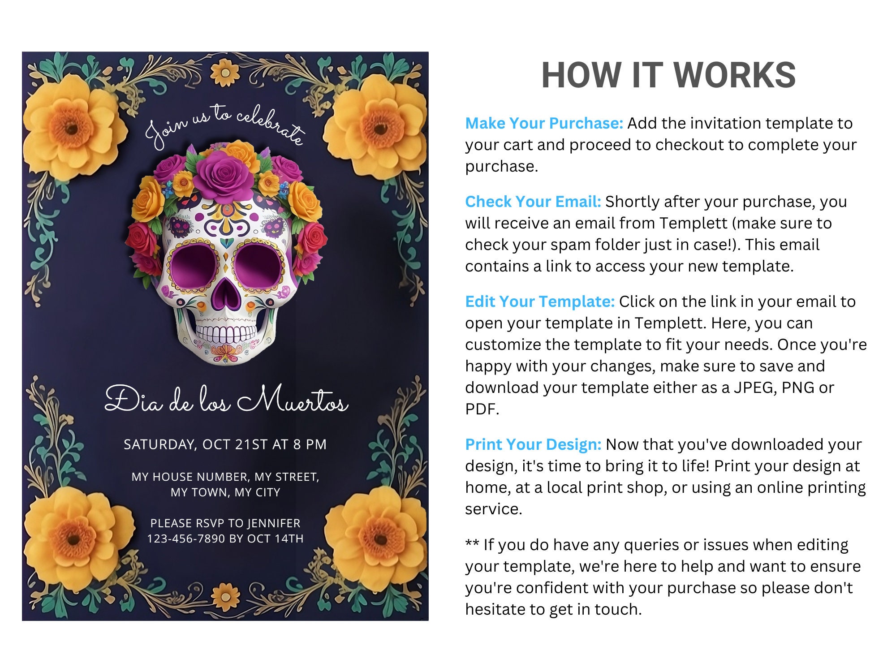Image resolution: width=896 pixels, height=672 pixels.
Task: Click 'MY TOWN, MY CITY' line
Action: [225, 492]
